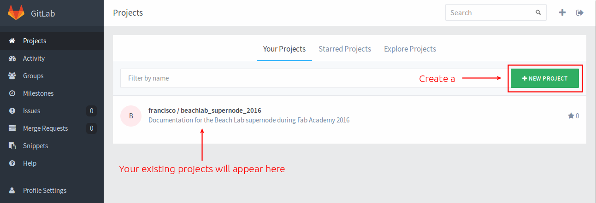Click the search magnifier icon
Screen dimensions: 596x203
[538, 13]
